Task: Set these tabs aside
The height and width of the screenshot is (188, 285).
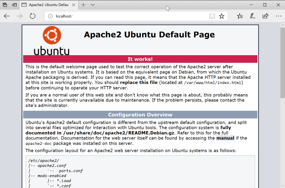Action: (14, 5)
